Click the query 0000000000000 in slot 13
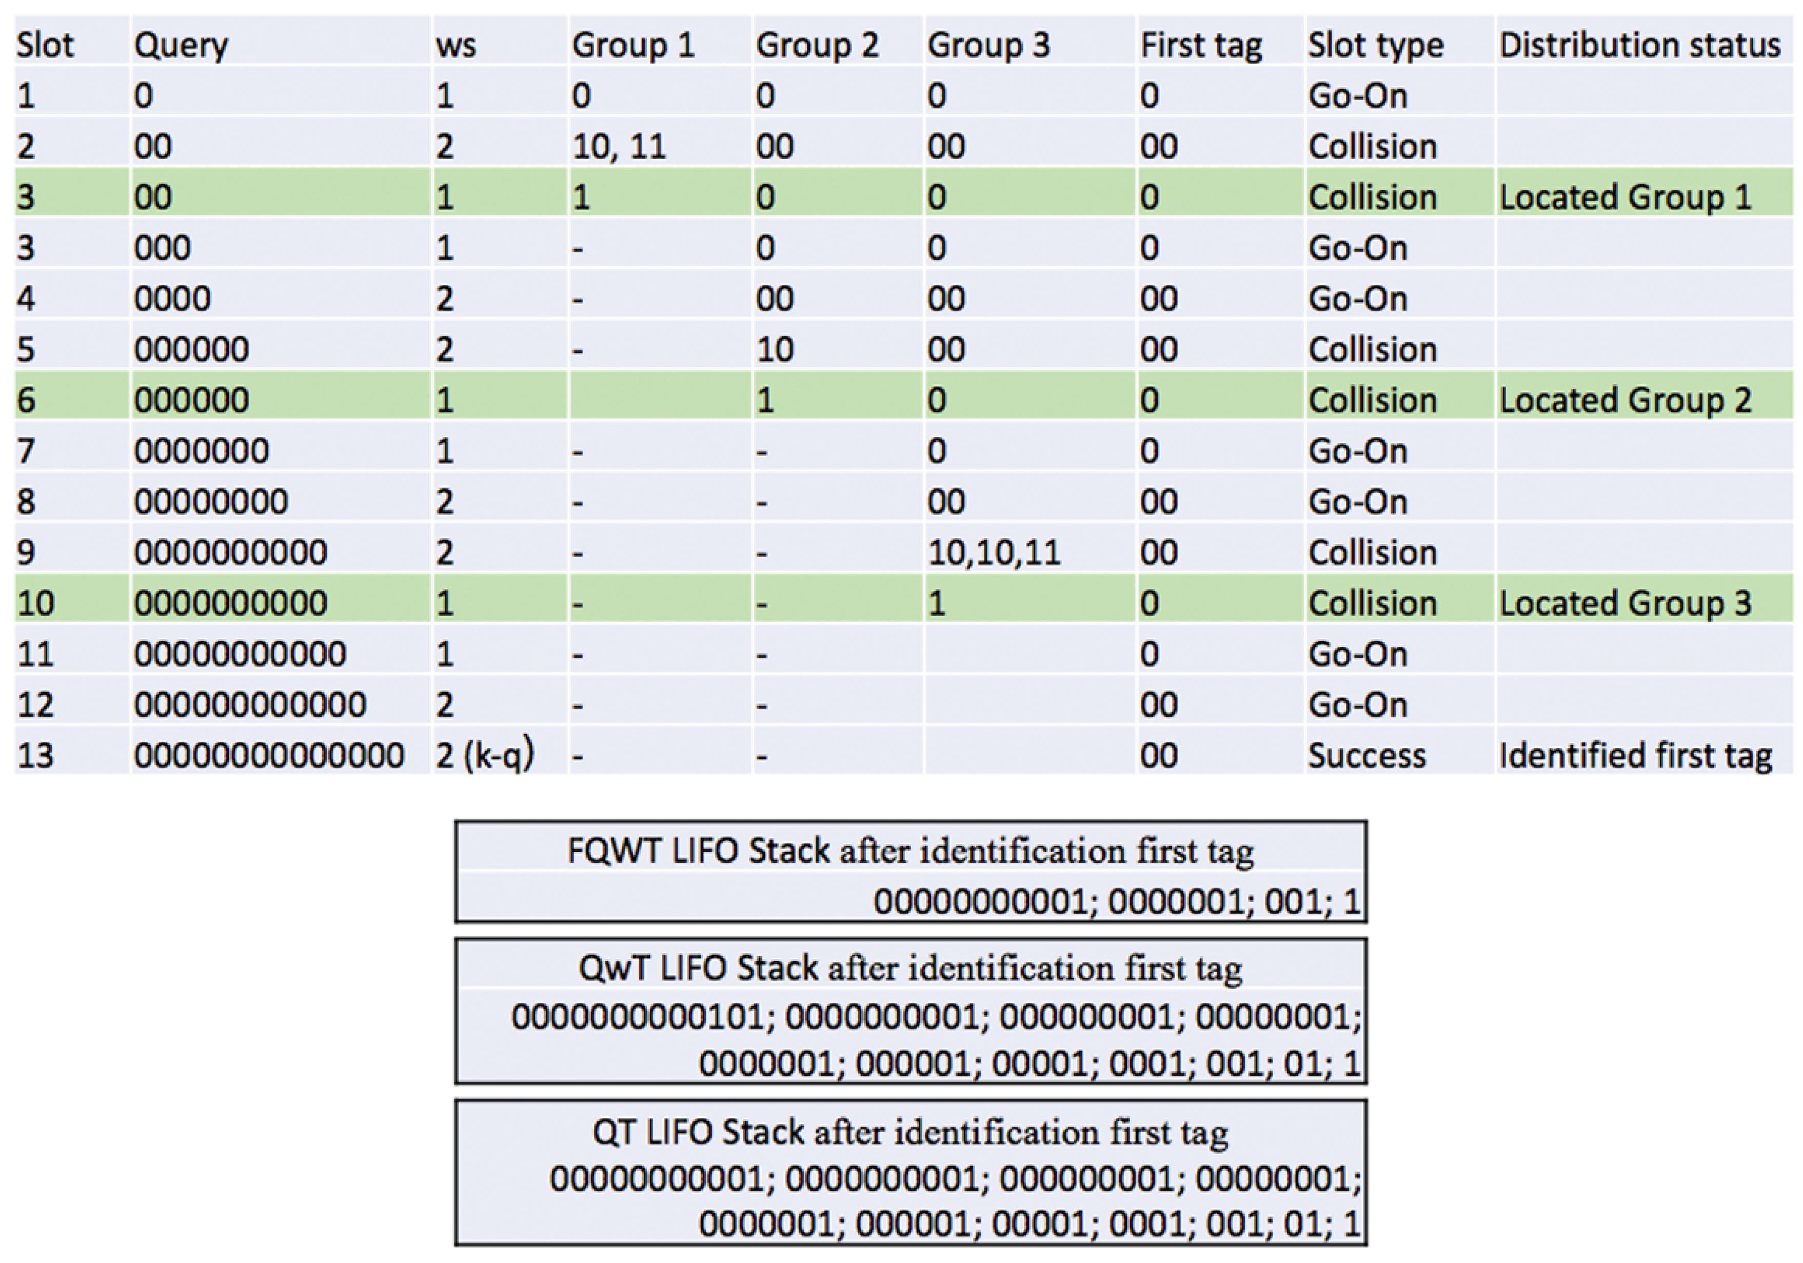This screenshot has height=1263, width=1803. point(269,756)
